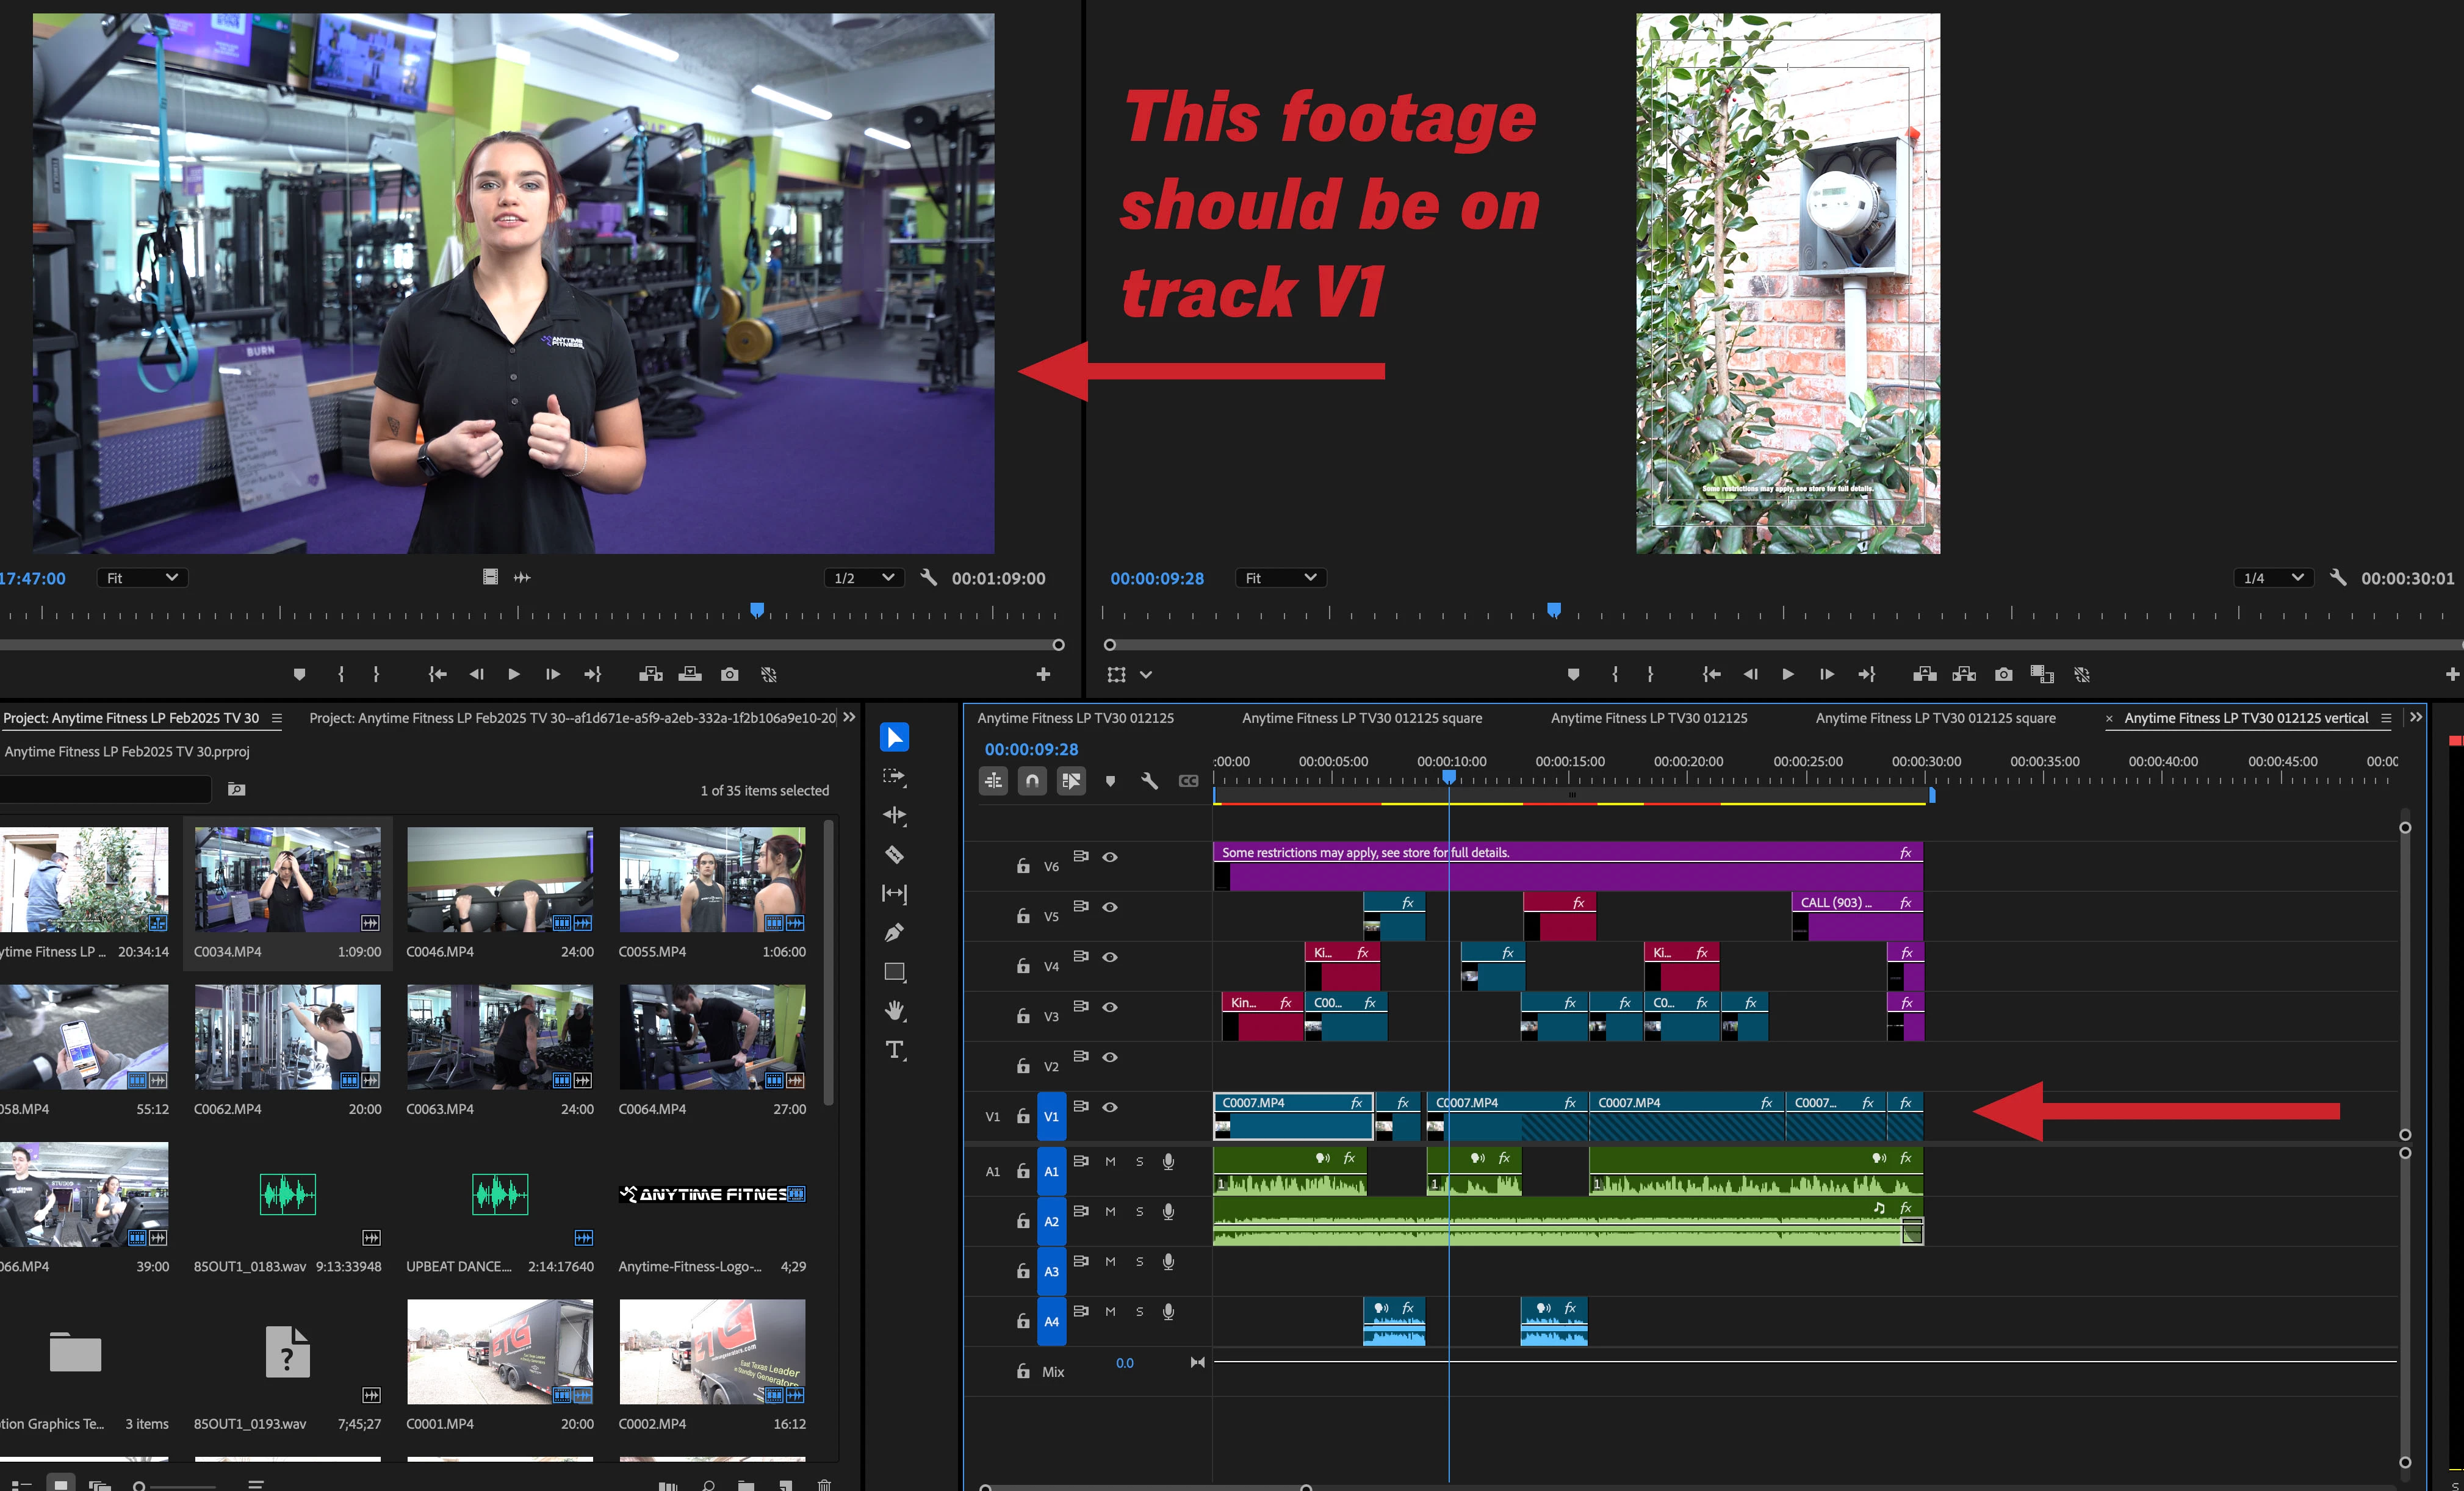
Task: Select the C0046.MP4 thumbnail in project bin
Action: 499,879
